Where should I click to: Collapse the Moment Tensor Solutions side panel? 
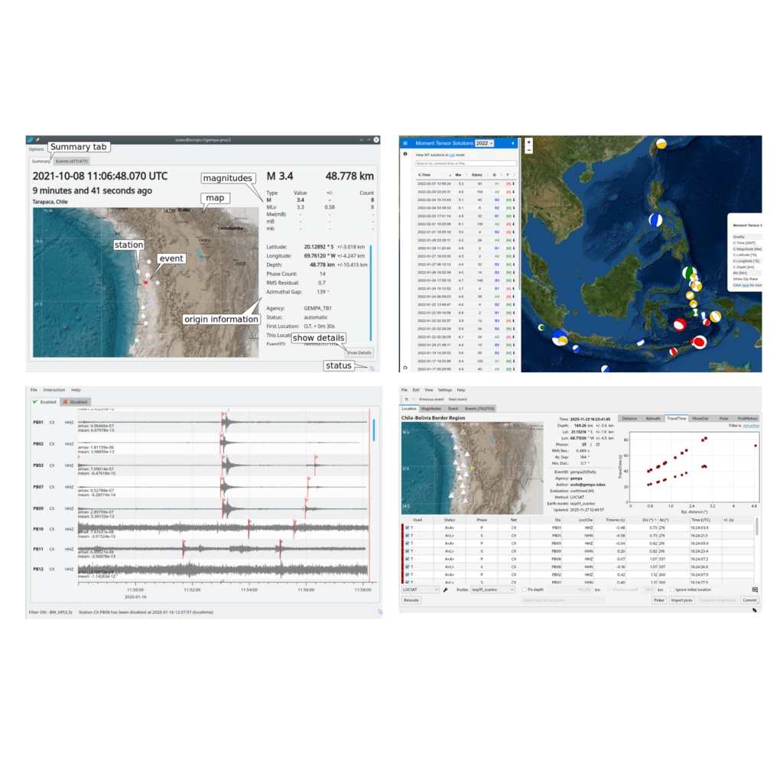pos(513,143)
